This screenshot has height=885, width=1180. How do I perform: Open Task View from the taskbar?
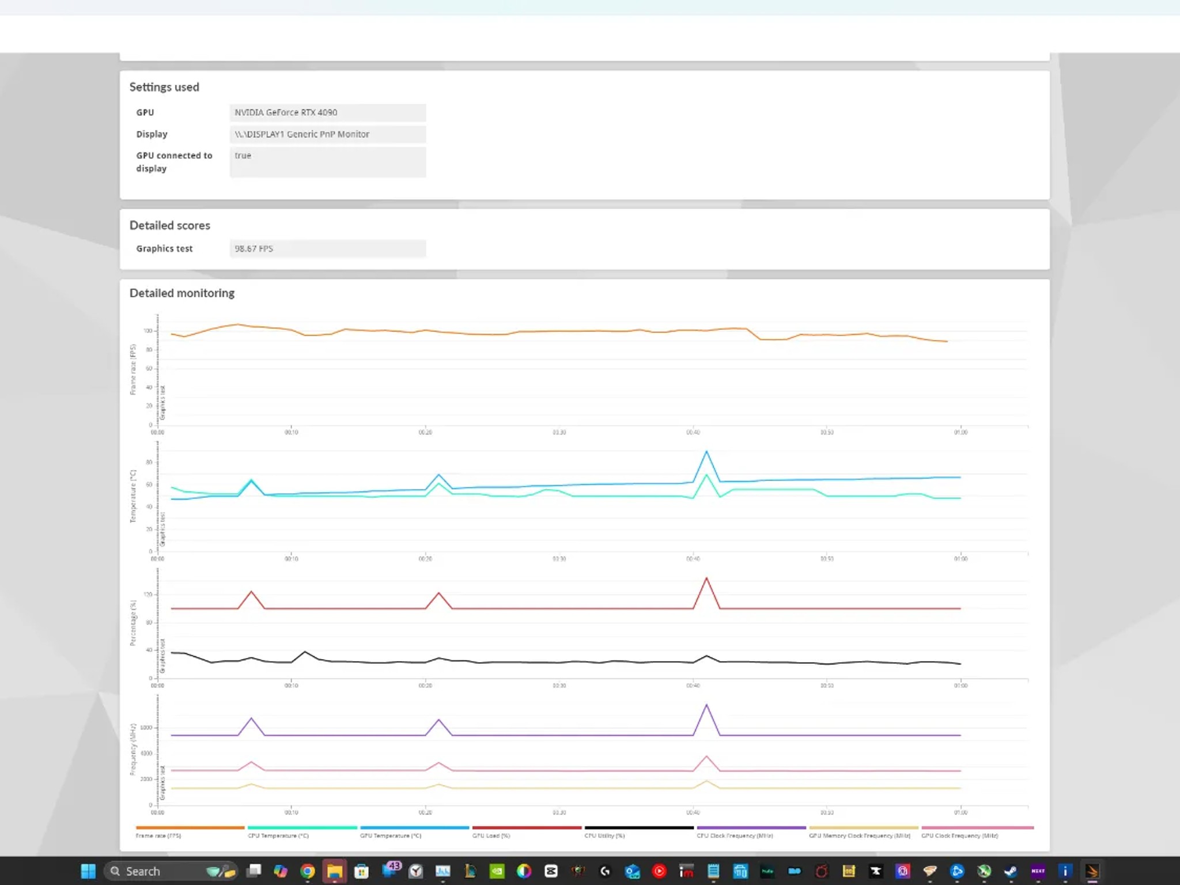(x=254, y=871)
